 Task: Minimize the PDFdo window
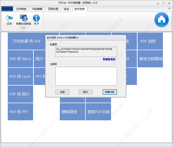(158, 3)
